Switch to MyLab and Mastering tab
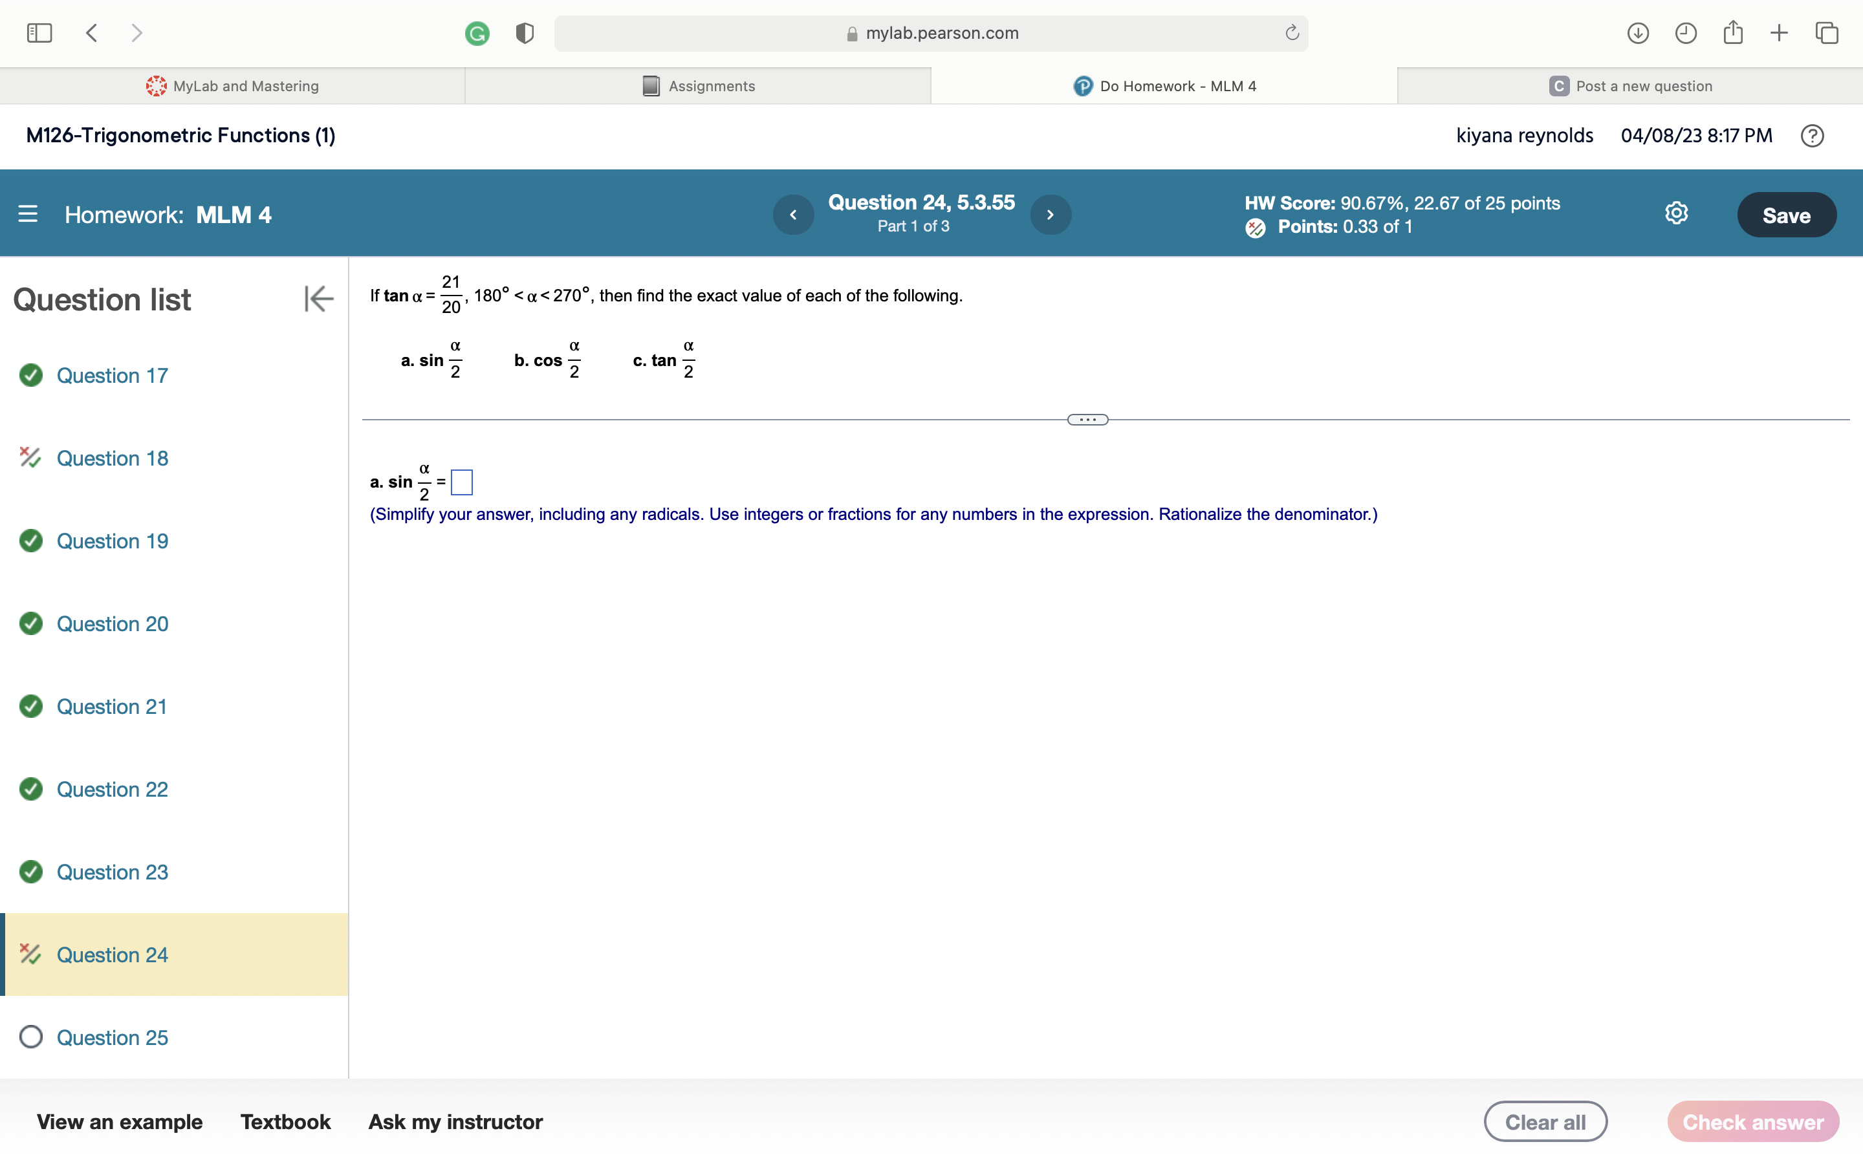Image resolution: width=1863 pixels, height=1164 pixels. (x=232, y=86)
